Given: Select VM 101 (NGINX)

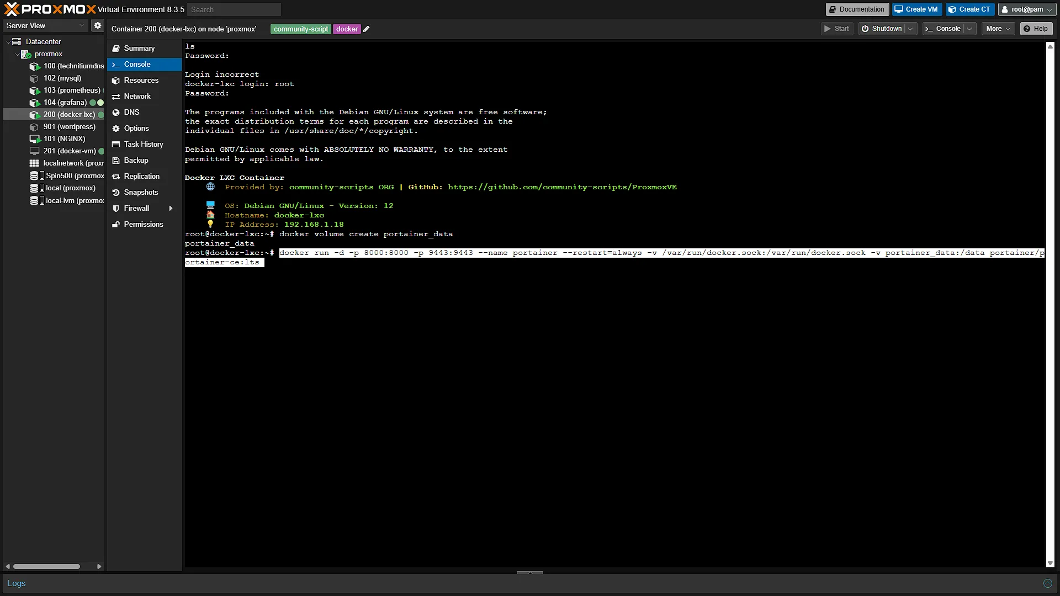Looking at the screenshot, I should tap(57, 139).
